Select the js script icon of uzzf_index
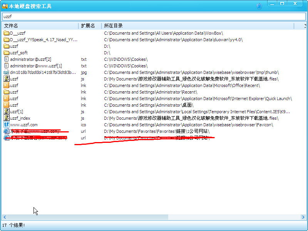 (x=7, y=118)
